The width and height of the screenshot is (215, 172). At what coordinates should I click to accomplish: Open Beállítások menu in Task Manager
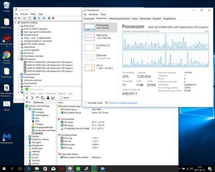click(x=94, y=14)
